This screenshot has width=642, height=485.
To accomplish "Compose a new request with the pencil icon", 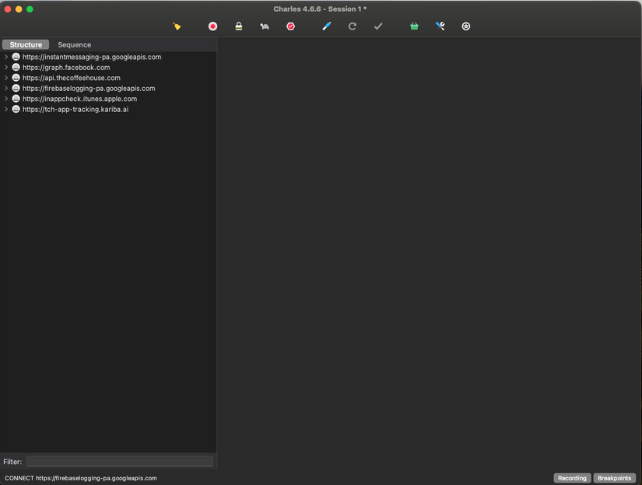I will click(326, 26).
